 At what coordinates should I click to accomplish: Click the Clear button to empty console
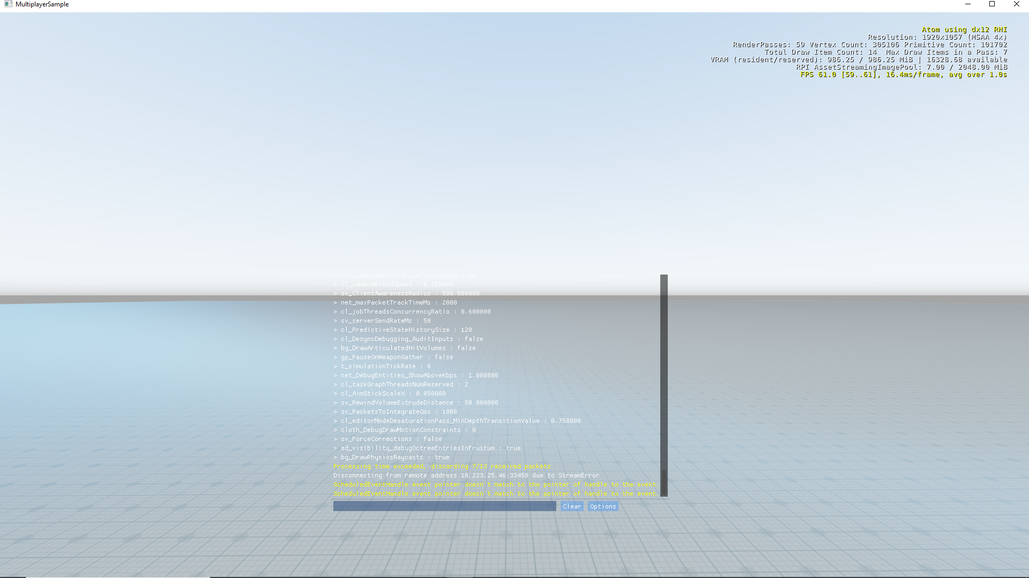571,506
